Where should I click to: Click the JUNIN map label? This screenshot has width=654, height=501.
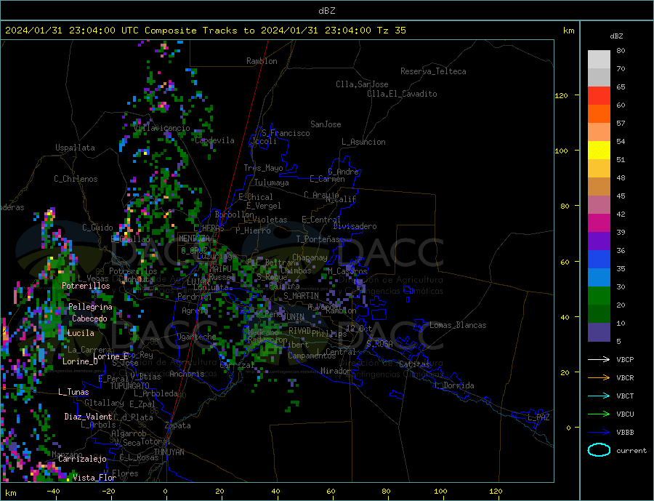coord(294,317)
